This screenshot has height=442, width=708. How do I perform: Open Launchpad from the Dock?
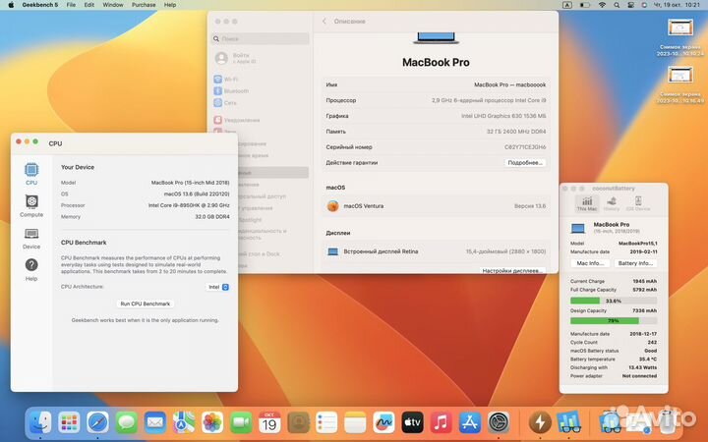[69, 422]
